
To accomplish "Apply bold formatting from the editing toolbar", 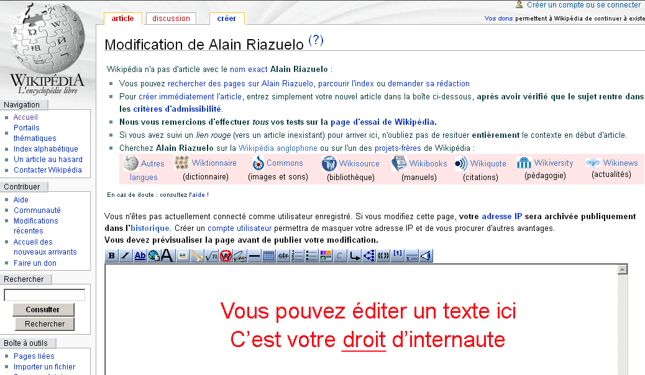I will (111, 256).
